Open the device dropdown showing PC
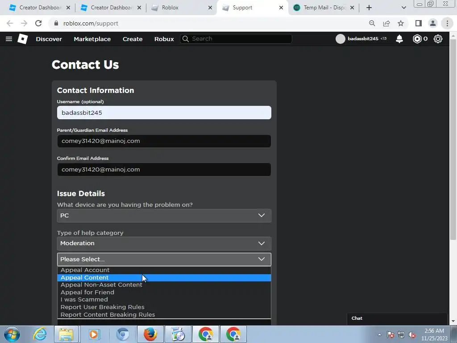Viewport: 457px width, 343px height. [164, 216]
